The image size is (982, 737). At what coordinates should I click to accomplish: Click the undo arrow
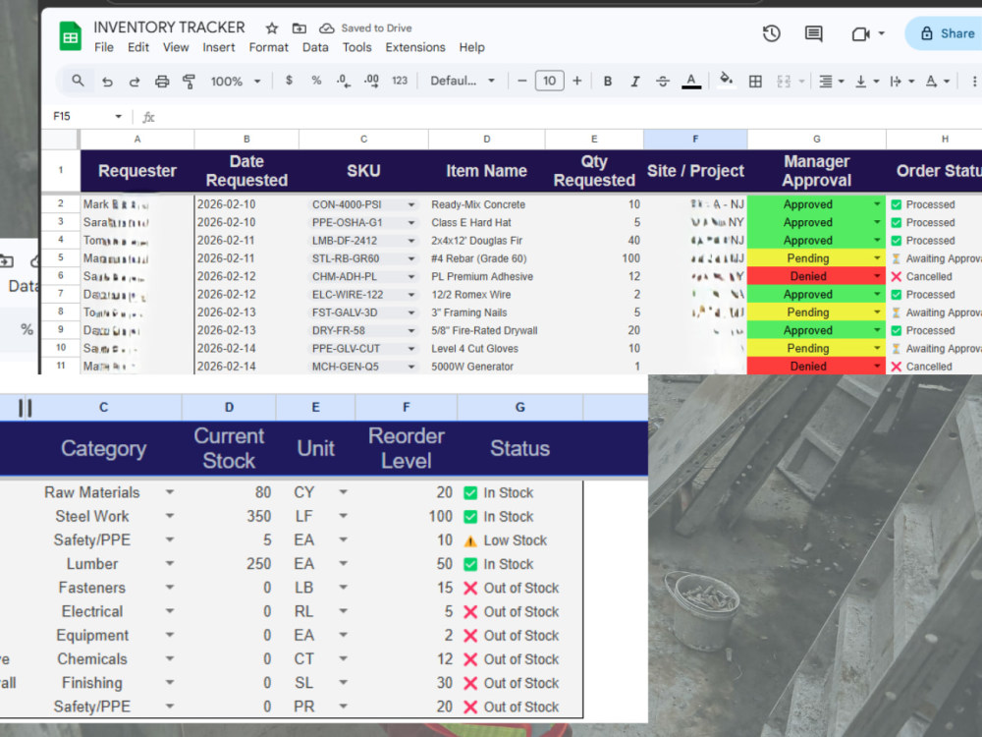pos(108,82)
